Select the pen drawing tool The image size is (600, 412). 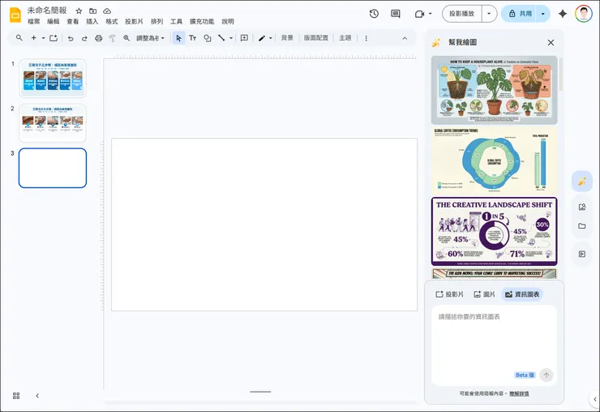coord(262,38)
